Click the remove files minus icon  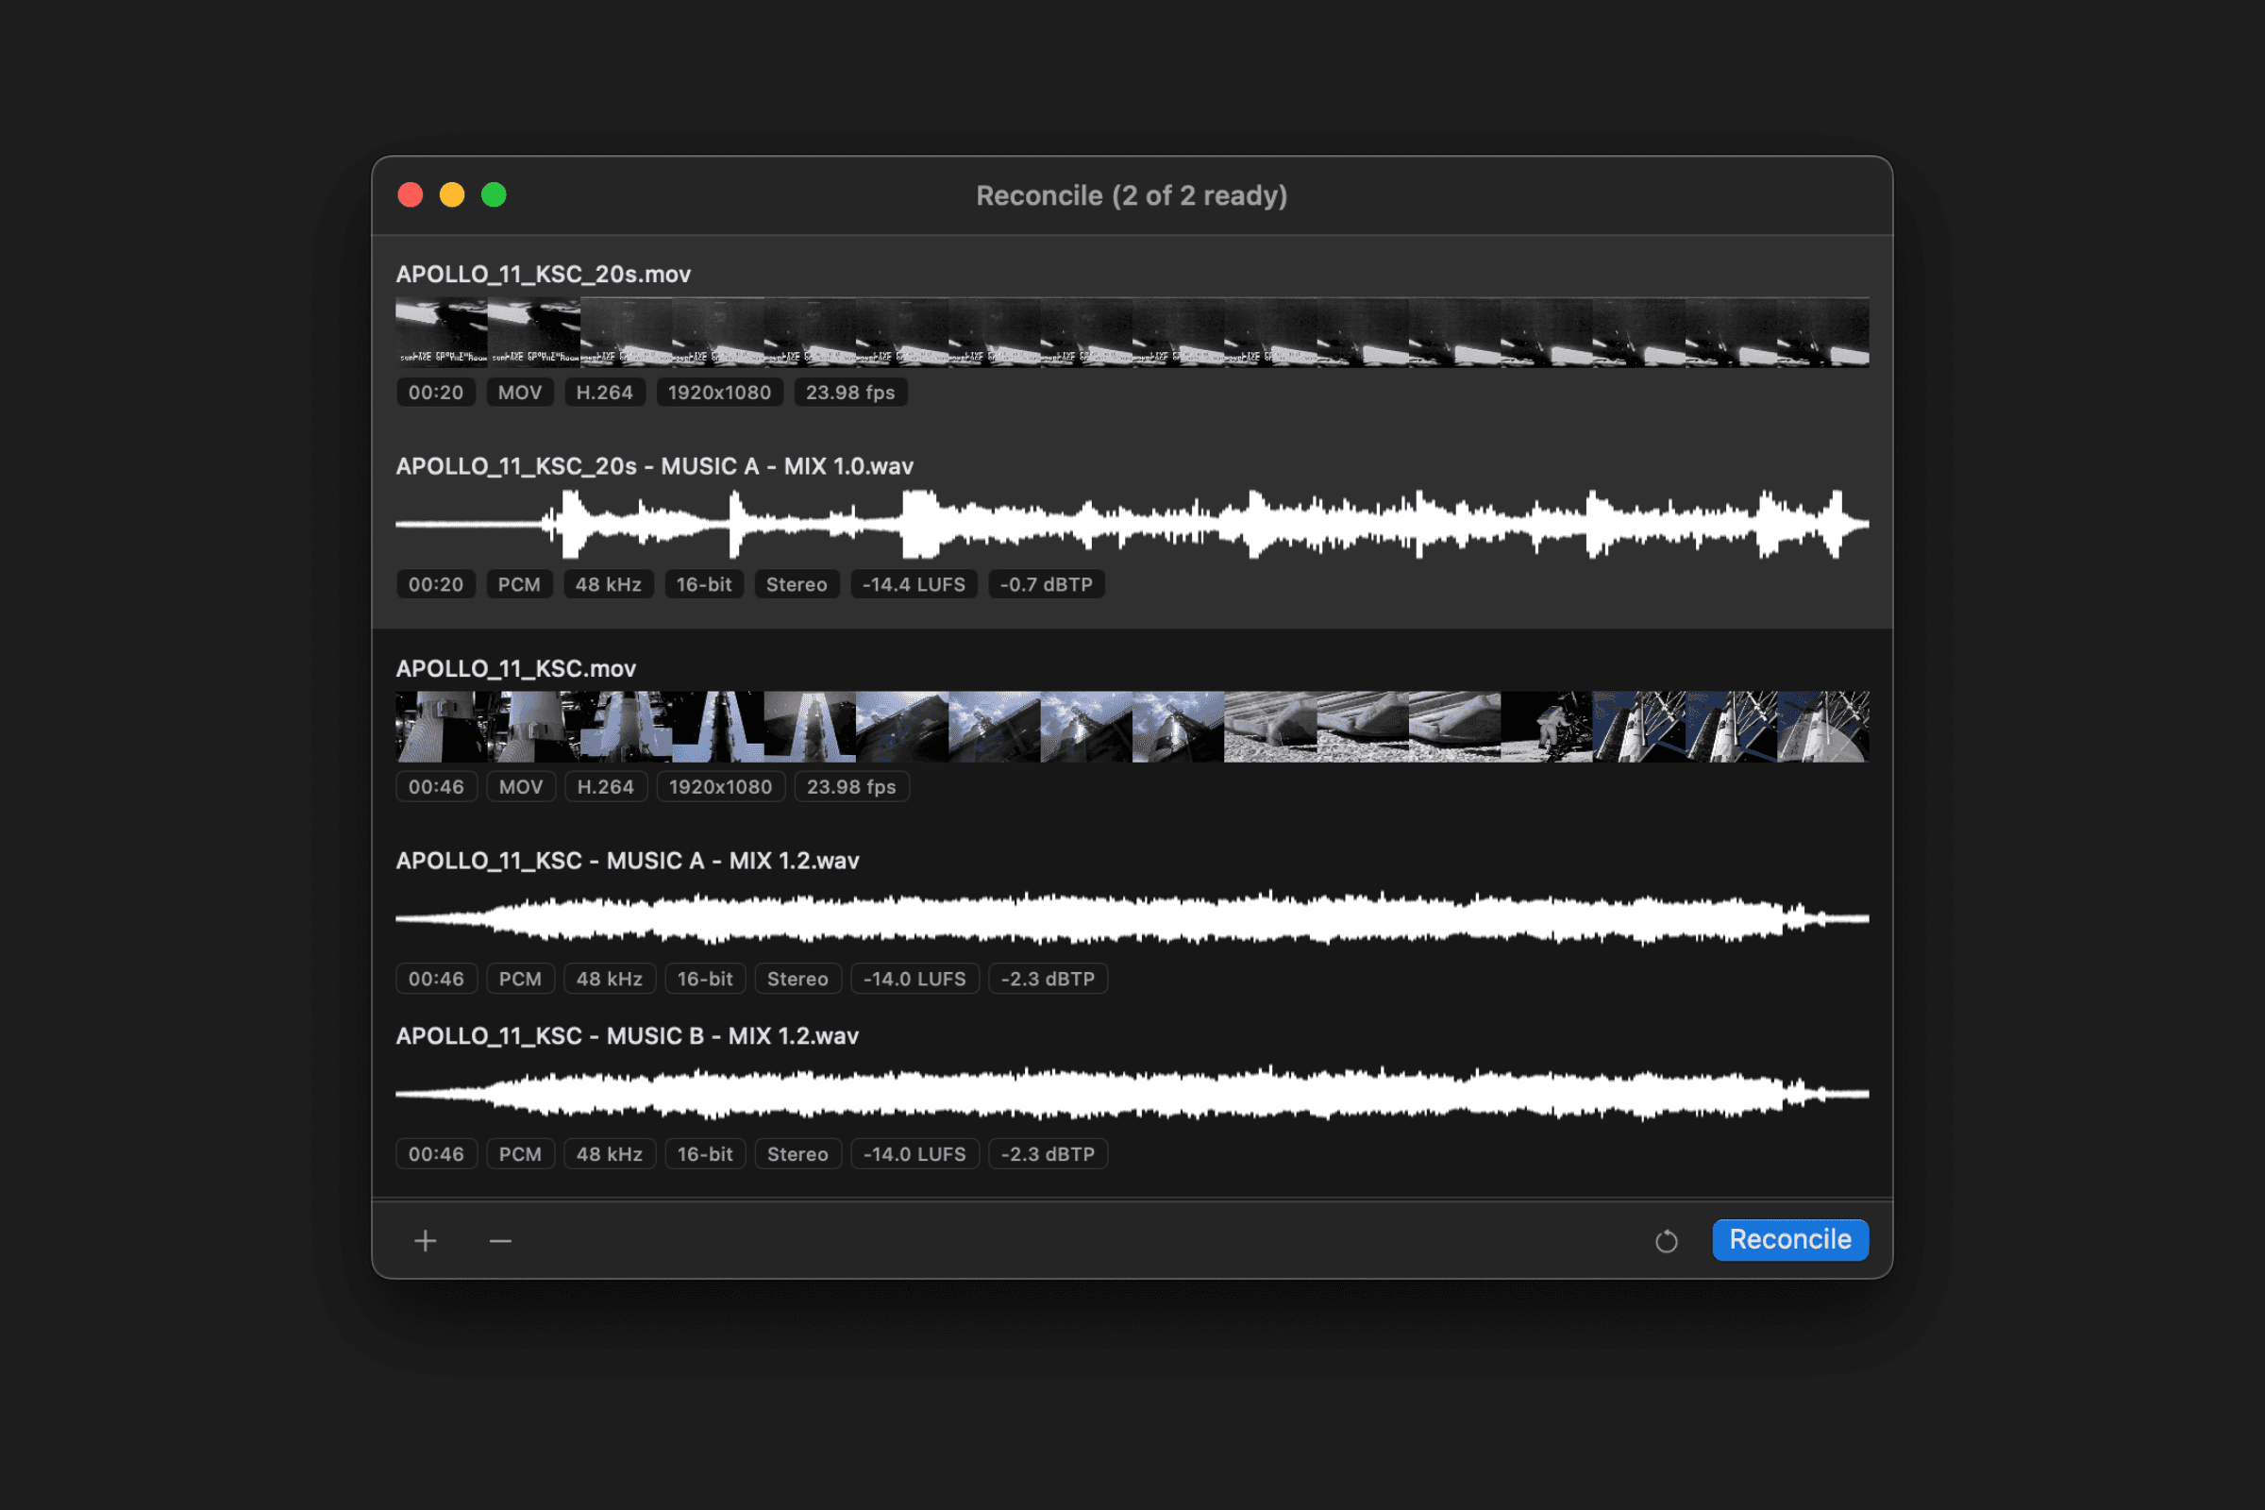499,1240
